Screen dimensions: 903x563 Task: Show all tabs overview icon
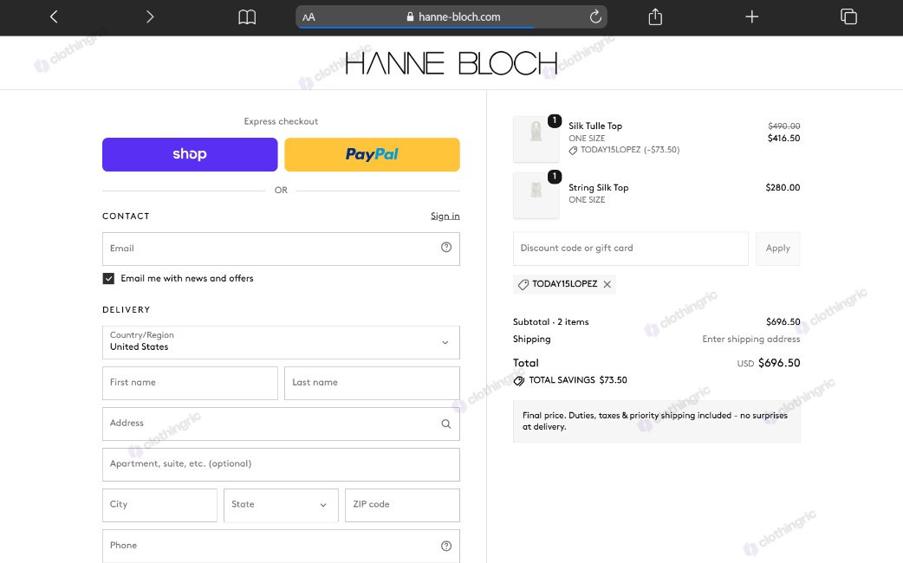[x=848, y=16]
